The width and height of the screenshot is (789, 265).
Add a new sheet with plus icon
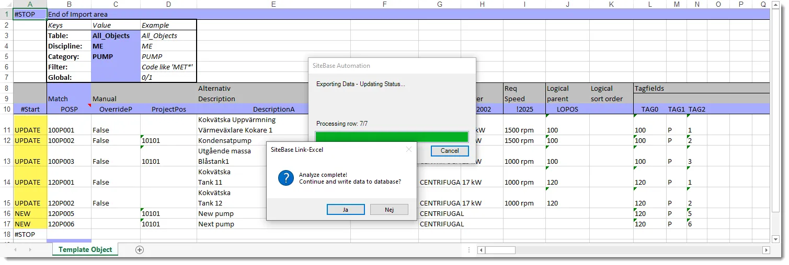point(140,250)
